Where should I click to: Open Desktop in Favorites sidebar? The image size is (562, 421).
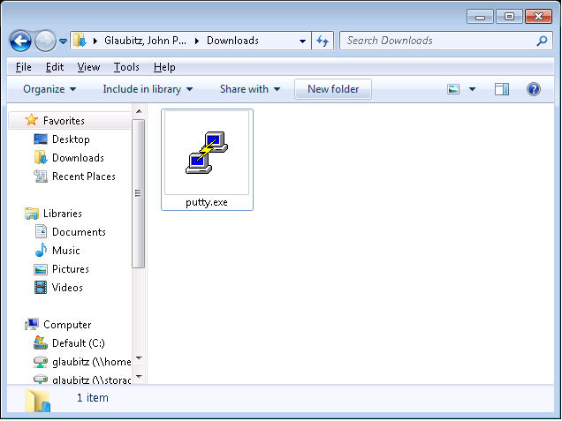[70, 139]
